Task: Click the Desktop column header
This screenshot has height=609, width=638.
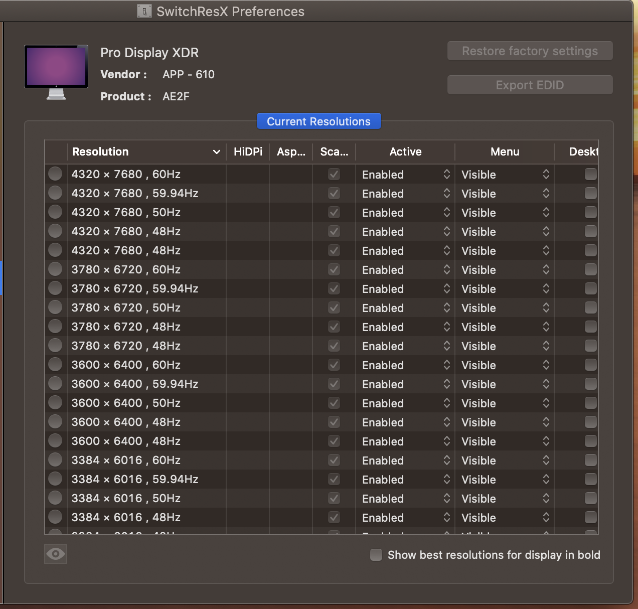Action: coord(577,151)
